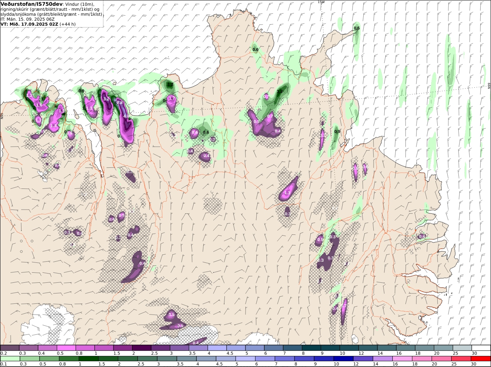Click the '0.2' label in upper legend row

(3, 353)
